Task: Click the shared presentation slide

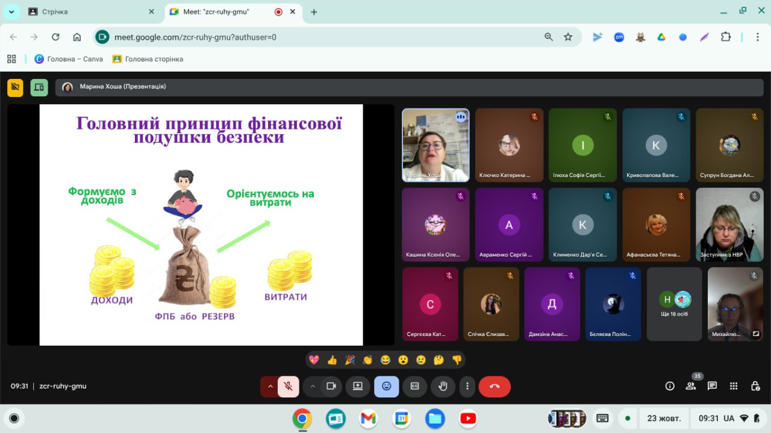Action: coord(201,225)
